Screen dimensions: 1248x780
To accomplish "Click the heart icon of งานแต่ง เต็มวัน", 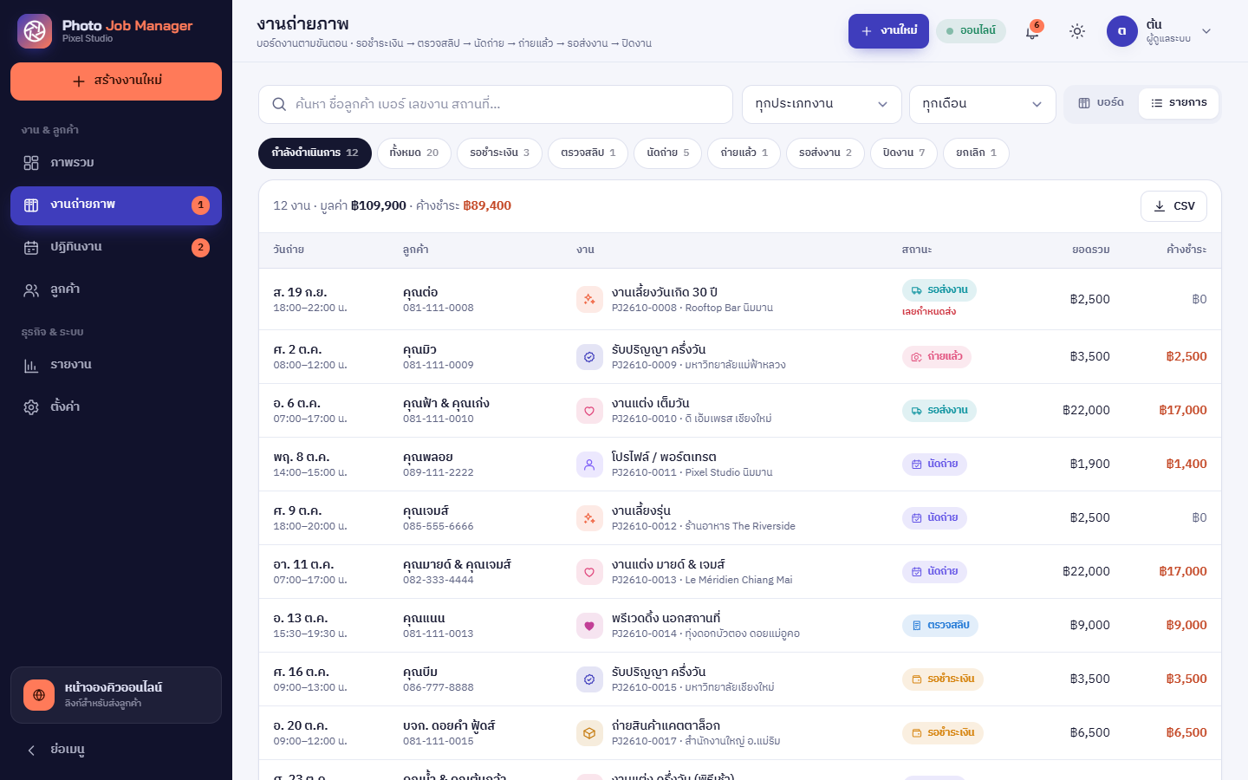I will tap(589, 411).
